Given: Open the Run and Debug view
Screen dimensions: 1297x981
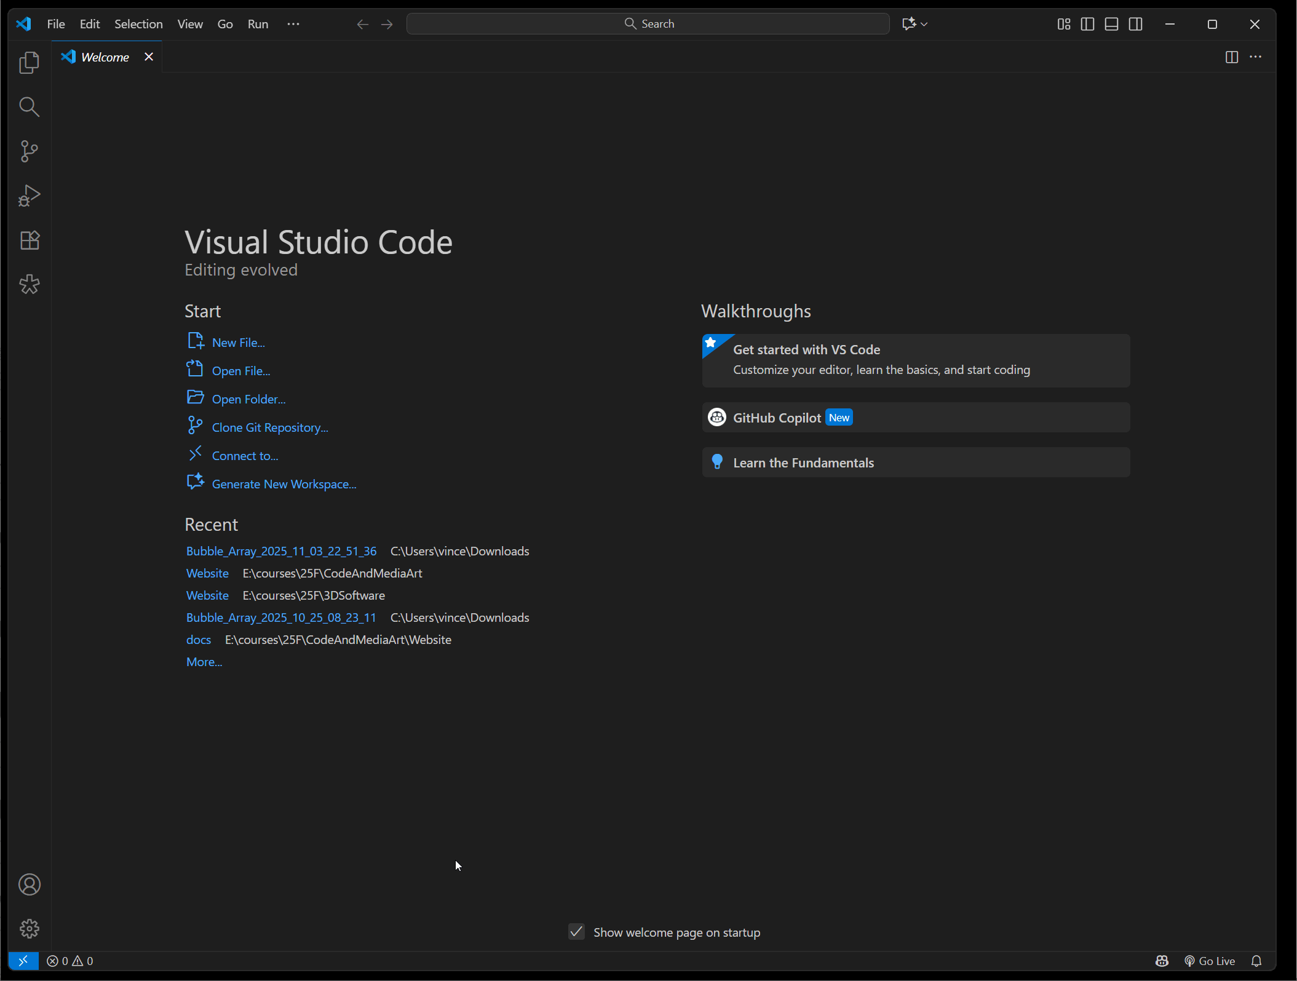Looking at the screenshot, I should (29, 196).
